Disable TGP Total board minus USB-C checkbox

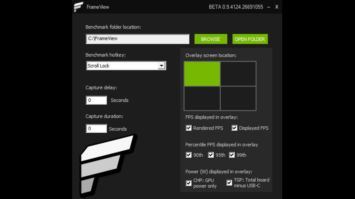click(229, 183)
